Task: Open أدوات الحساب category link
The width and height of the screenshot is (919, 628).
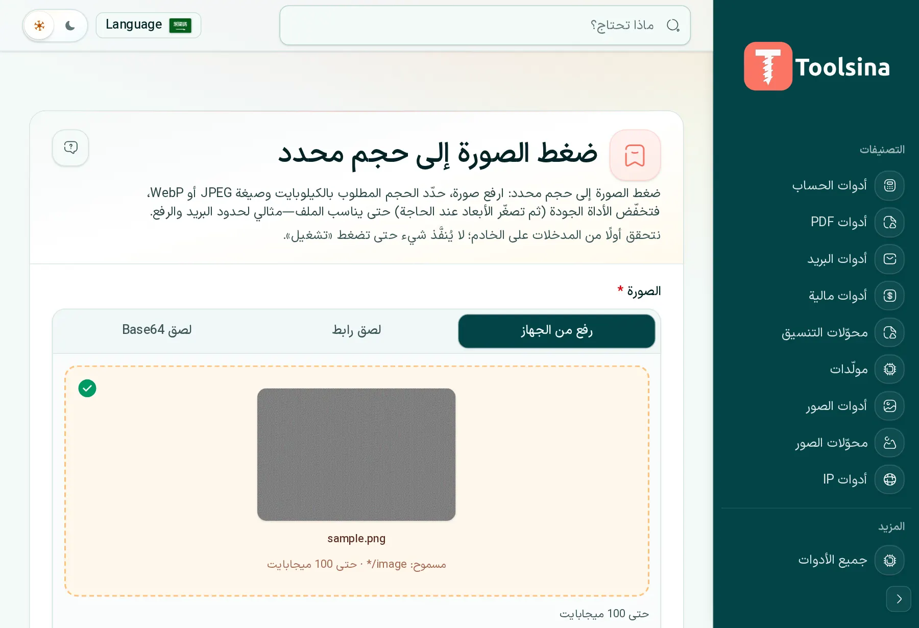Action: point(829,185)
